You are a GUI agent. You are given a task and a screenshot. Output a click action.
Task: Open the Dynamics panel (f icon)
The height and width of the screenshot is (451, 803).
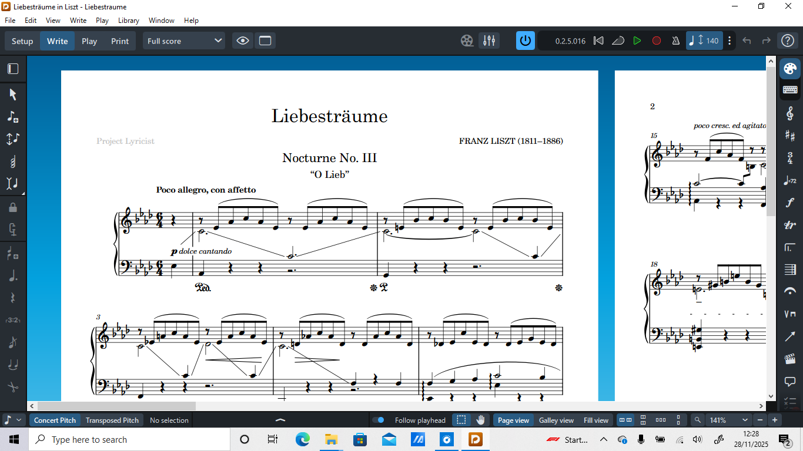790,203
